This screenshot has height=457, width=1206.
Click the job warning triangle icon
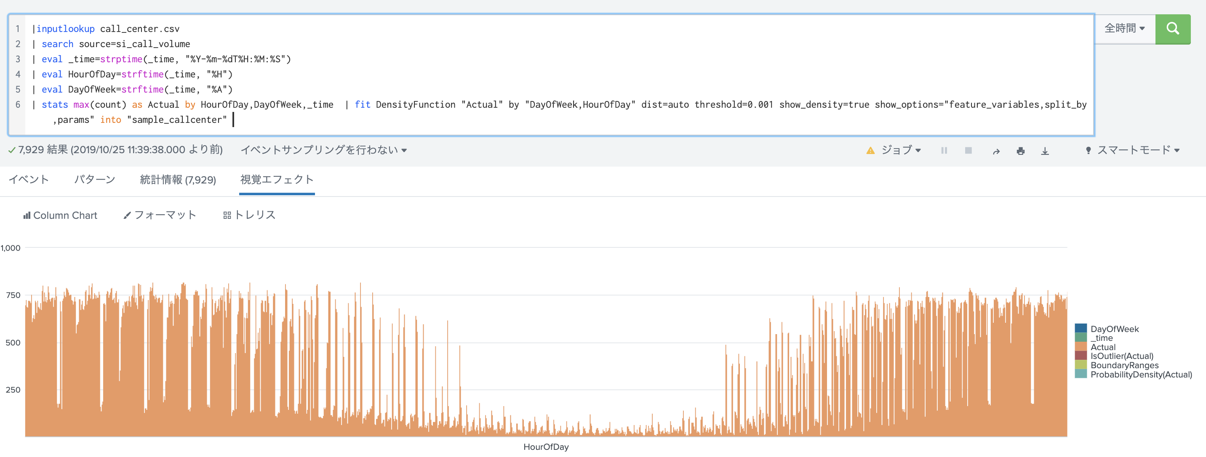pyautogui.click(x=870, y=151)
